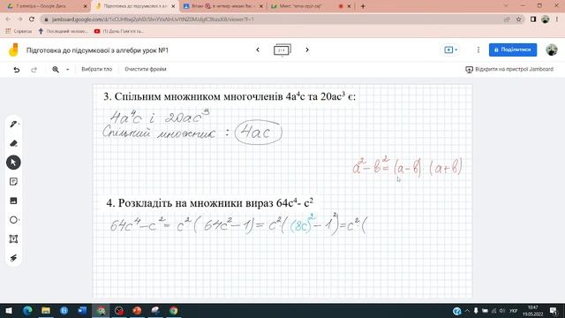The image size is (565, 318).
Task: Undo the last action
Action: pyautogui.click(x=17, y=69)
